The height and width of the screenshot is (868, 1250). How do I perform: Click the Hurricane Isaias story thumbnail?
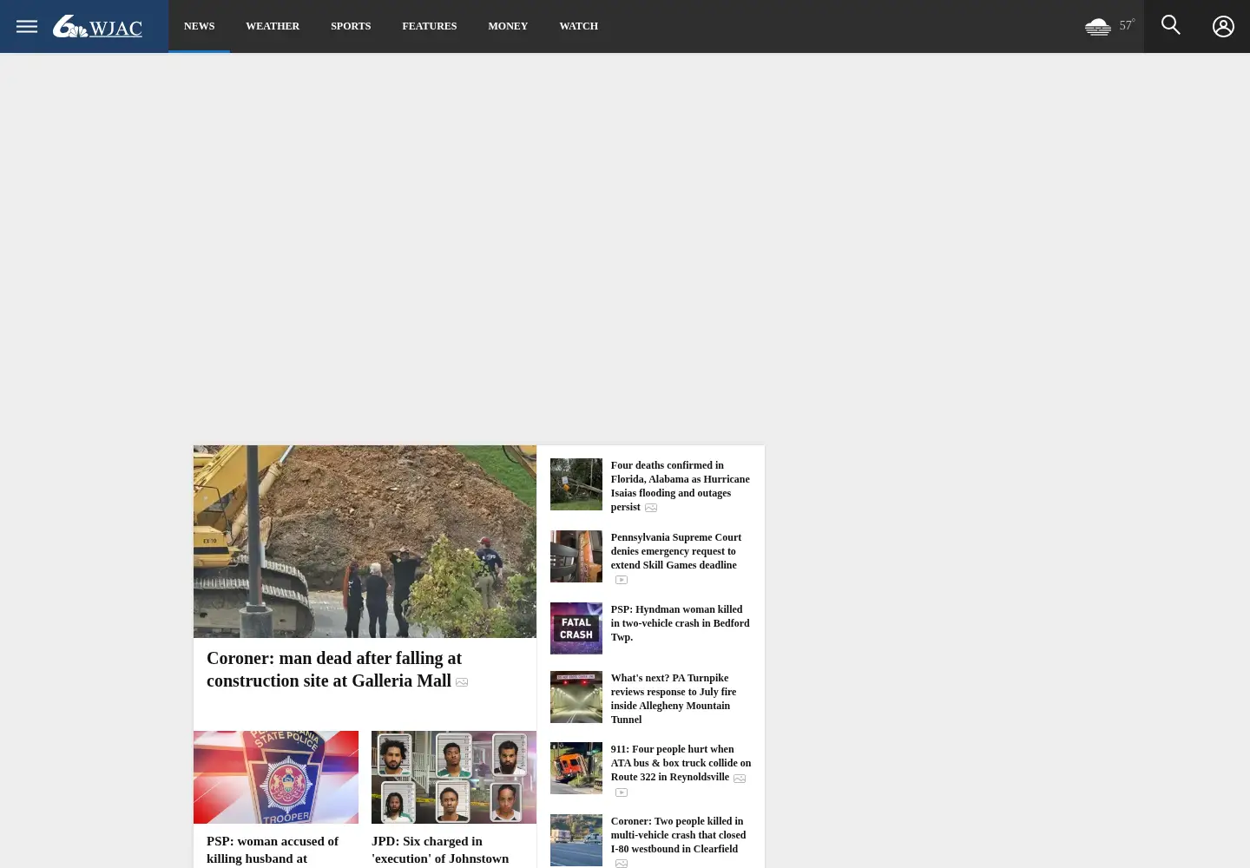[576, 484]
